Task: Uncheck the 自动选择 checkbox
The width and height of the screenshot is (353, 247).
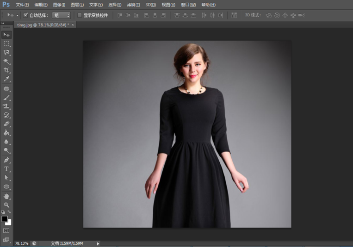Action: [26, 15]
